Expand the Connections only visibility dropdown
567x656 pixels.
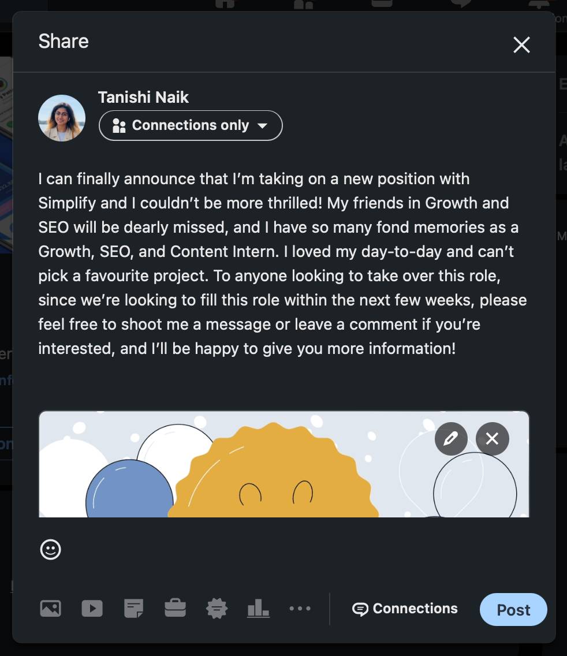point(191,125)
